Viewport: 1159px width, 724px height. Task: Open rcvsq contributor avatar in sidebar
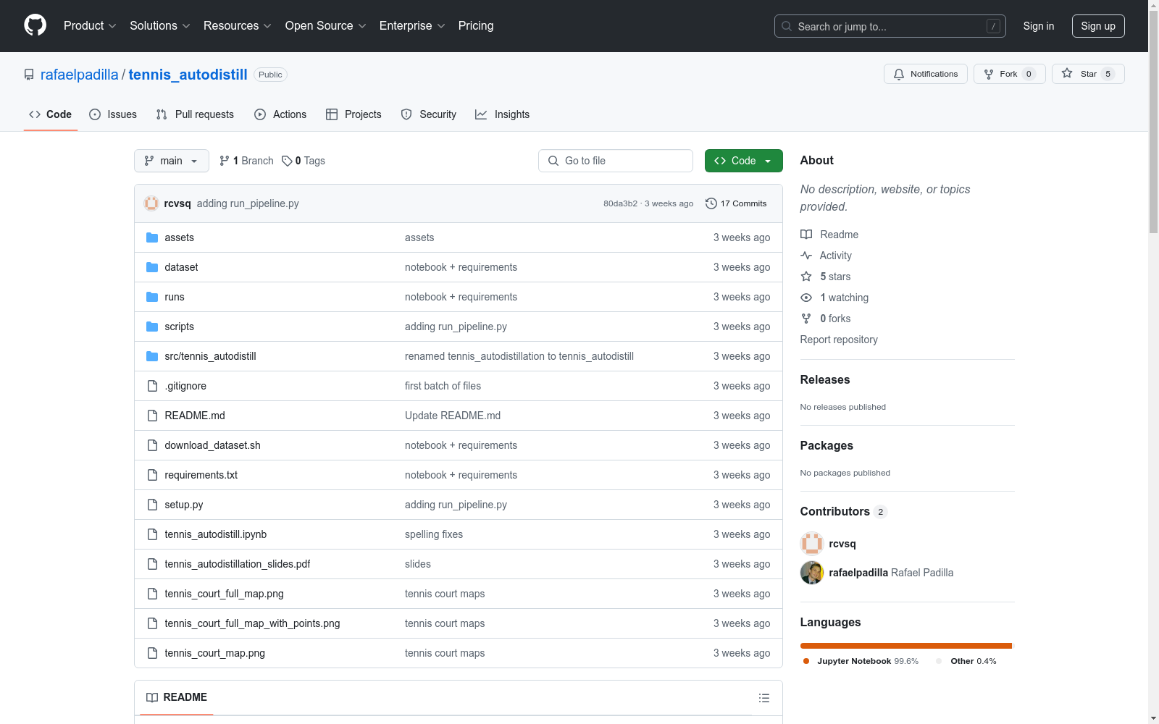(x=812, y=544)
